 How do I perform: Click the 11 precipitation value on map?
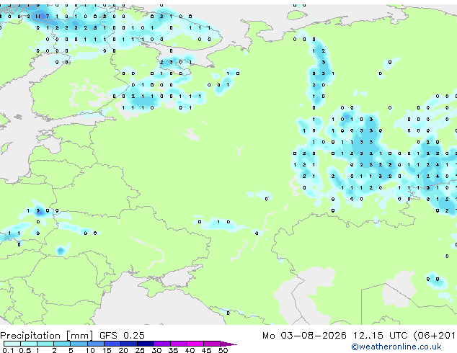click(x=38, y=17)
